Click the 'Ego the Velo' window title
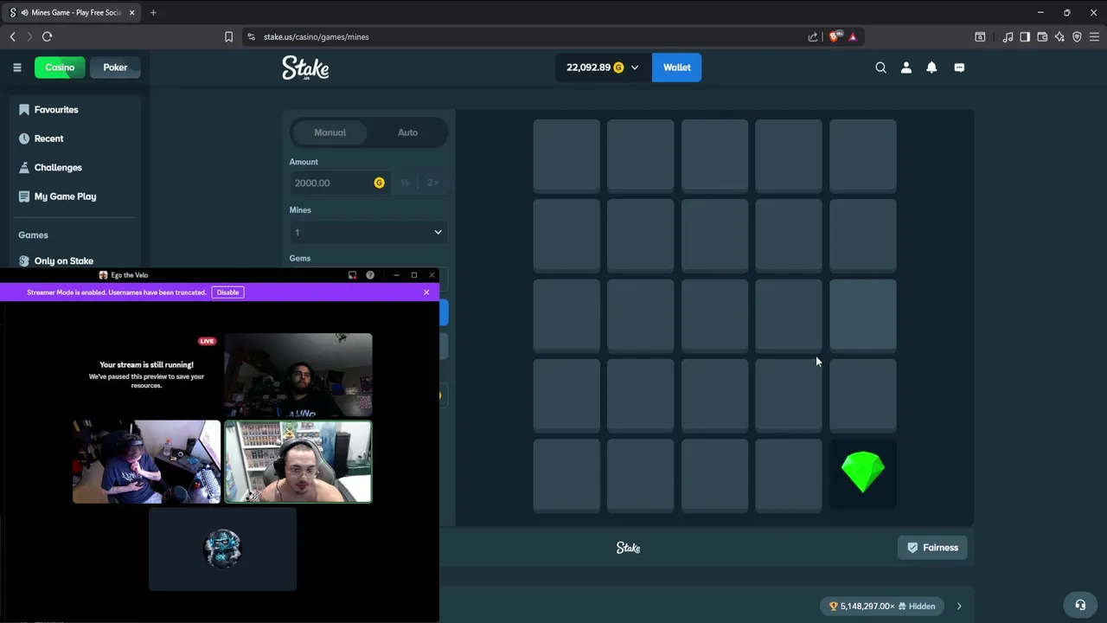The height and width of the screenshot is (623, 1107). [130, 275]
